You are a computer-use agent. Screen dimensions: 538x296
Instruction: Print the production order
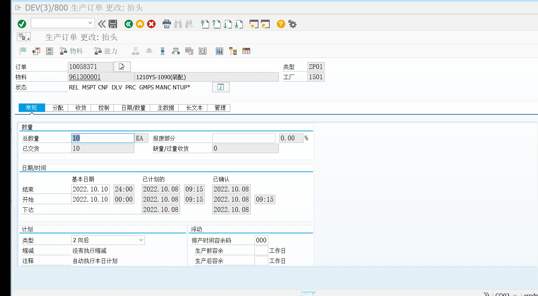click(166, 24)
